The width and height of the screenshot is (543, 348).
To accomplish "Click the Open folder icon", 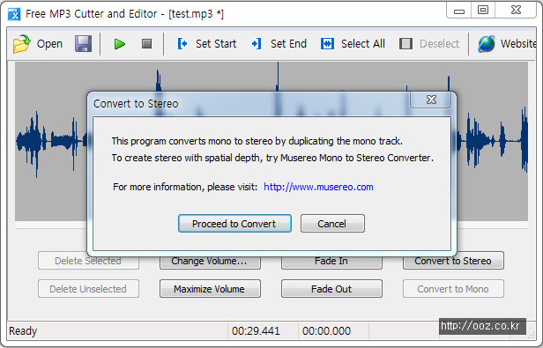I will click(21, 44).
